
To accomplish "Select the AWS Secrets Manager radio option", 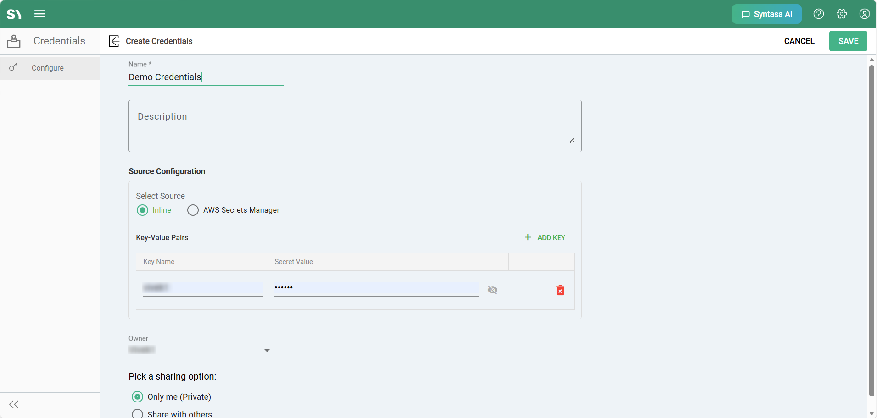I will [x=193, y=210].
